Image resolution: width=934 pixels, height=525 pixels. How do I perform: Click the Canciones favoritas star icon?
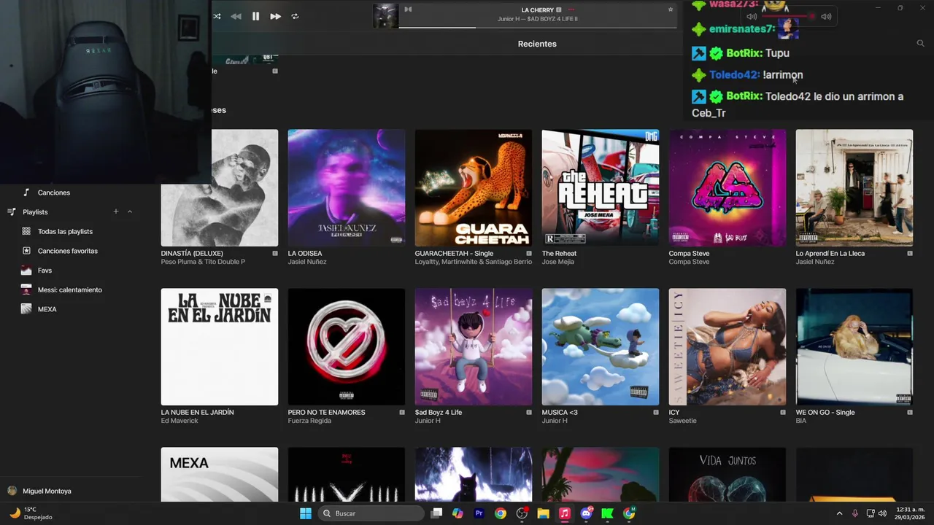(x=26, y=251)
